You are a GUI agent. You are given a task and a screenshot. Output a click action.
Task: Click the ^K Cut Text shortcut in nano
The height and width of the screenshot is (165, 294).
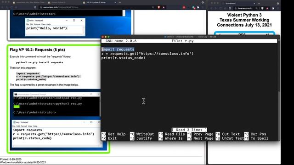tap(228, 134)
